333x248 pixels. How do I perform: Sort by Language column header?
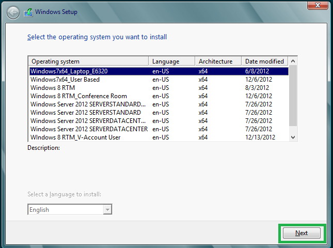pyautogui.click(x=172, y=61)
